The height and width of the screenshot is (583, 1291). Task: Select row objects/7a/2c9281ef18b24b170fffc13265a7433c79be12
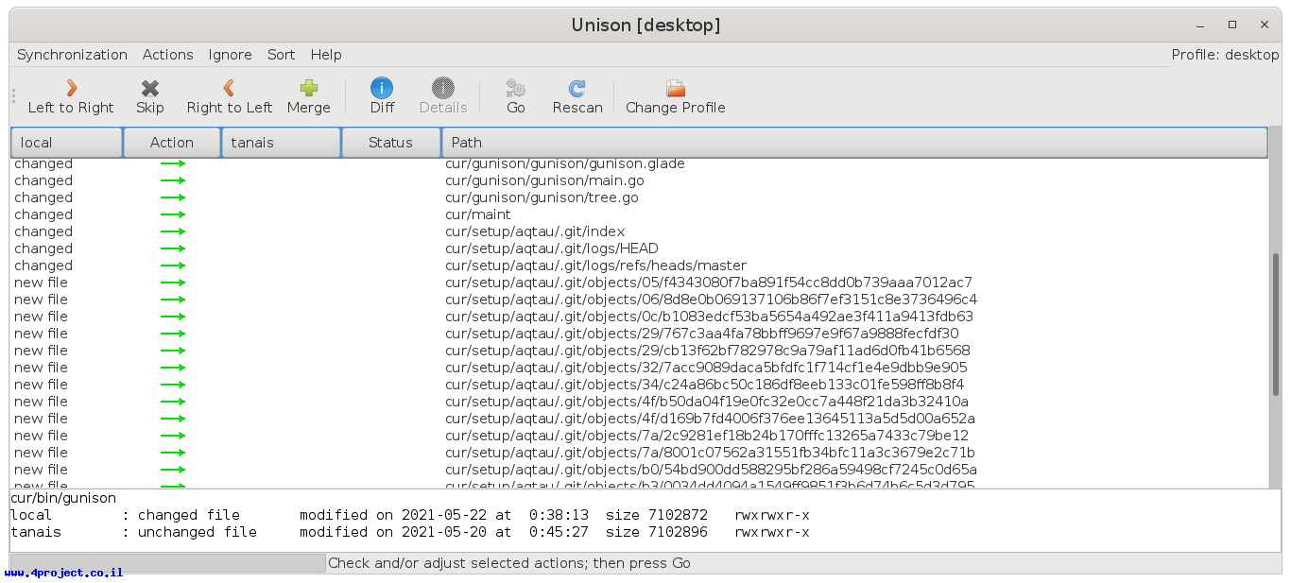[x=640, y=436]
